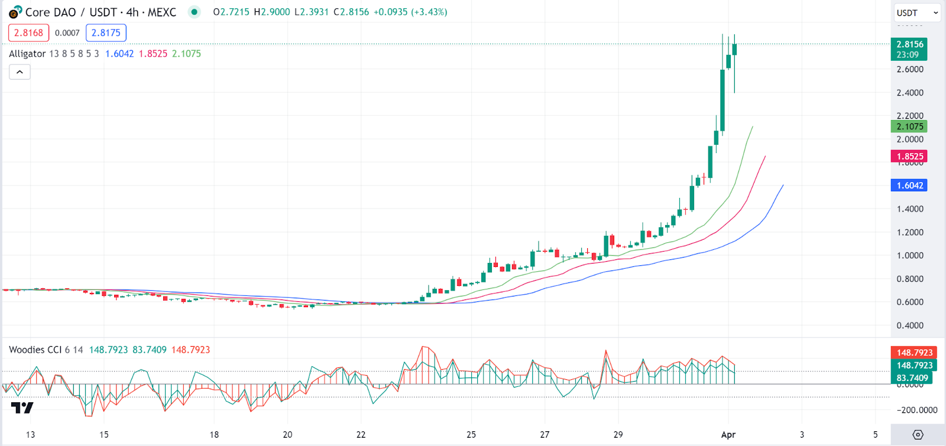Select the Alligator indicator label
This screenshot has height=446, width=946.
pyautogui.click(x=27, y=54)
